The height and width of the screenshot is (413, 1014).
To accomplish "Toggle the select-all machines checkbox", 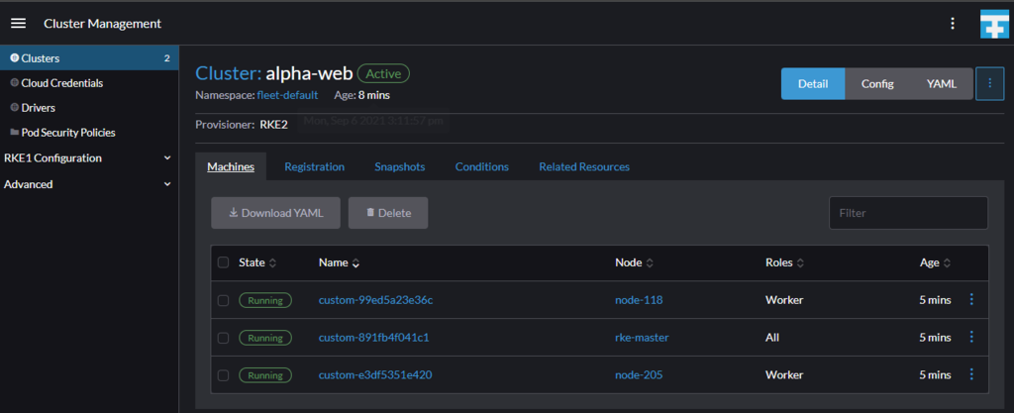I will click(x=223, y=262).
